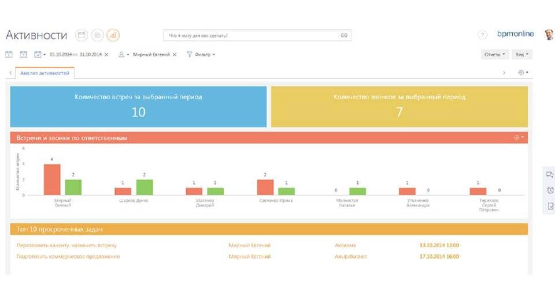555x300 pixels.
Task: Open the chart settings gear on the red header
Action: tap(517, 138)
